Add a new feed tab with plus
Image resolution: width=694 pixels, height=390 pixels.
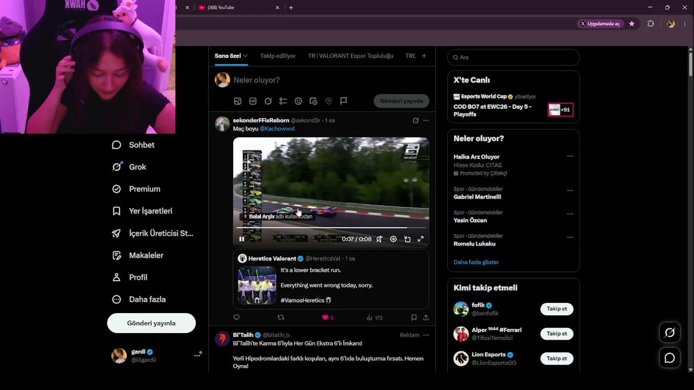tap(424, 56)
